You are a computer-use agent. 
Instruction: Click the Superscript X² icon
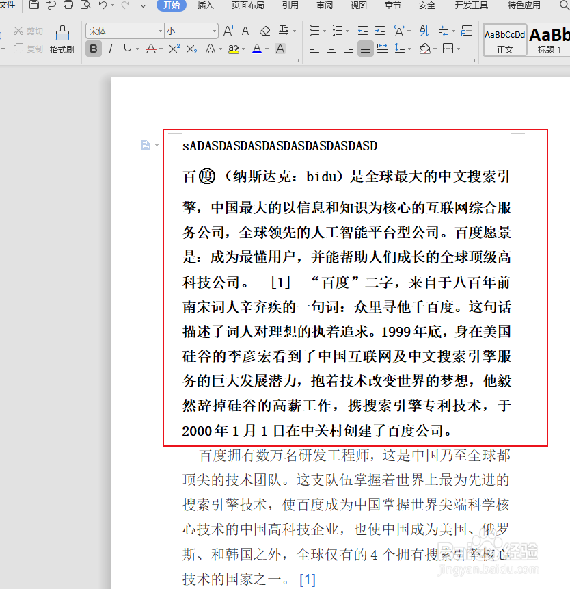click(174, 49)
